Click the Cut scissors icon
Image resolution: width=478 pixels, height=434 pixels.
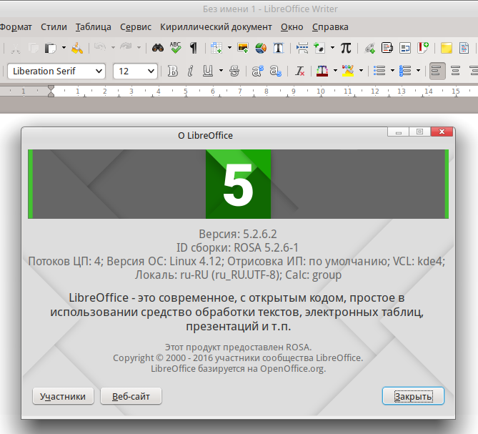click(x=15, y=48)
